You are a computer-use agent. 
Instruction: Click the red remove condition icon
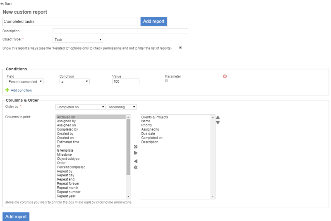coord(225,76)
